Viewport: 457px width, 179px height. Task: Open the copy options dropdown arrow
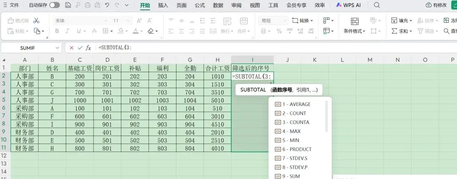(x=43, y=31)
